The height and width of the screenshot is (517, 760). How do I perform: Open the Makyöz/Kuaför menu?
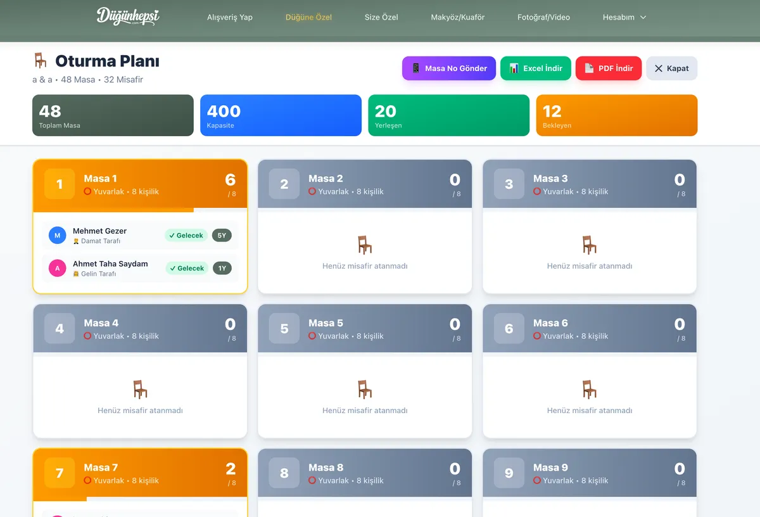(x=457, y=17)
